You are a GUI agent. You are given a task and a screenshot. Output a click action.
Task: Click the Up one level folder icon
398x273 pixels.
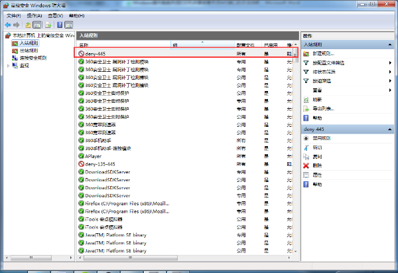pos(28,25)
